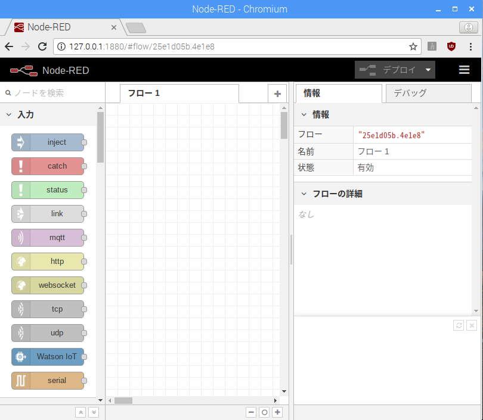483x420 pixels.
Task: Select the inject node in the palette
Action: [48, 142]
